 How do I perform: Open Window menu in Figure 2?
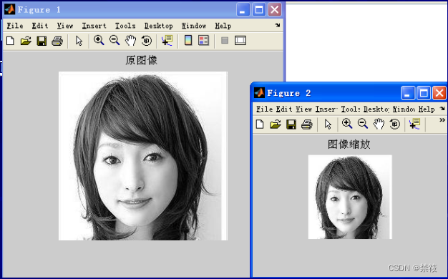pyautogui.click(x=404, y=109)
